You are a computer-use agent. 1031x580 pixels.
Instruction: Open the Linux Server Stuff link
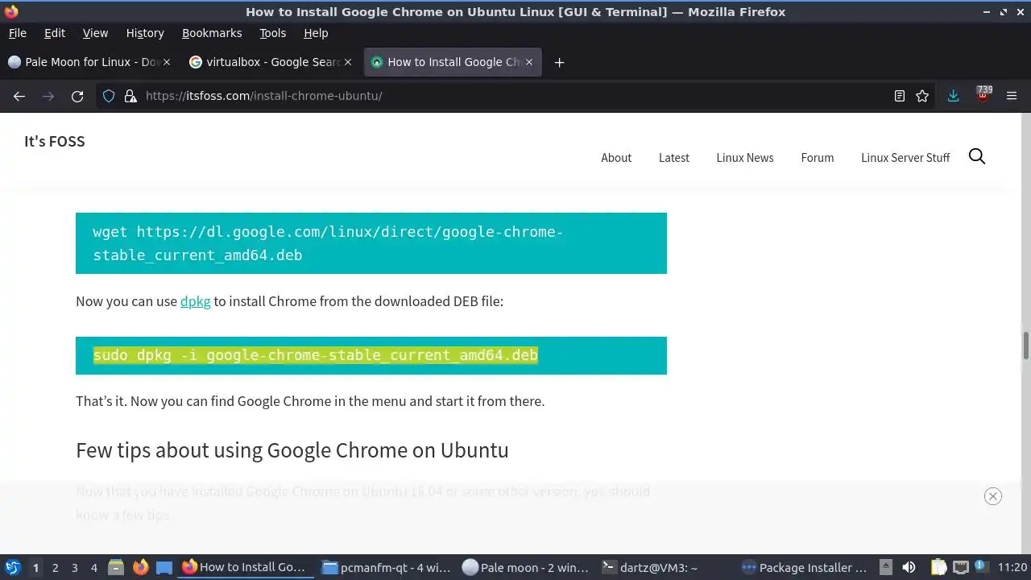[x=905, y=158]
